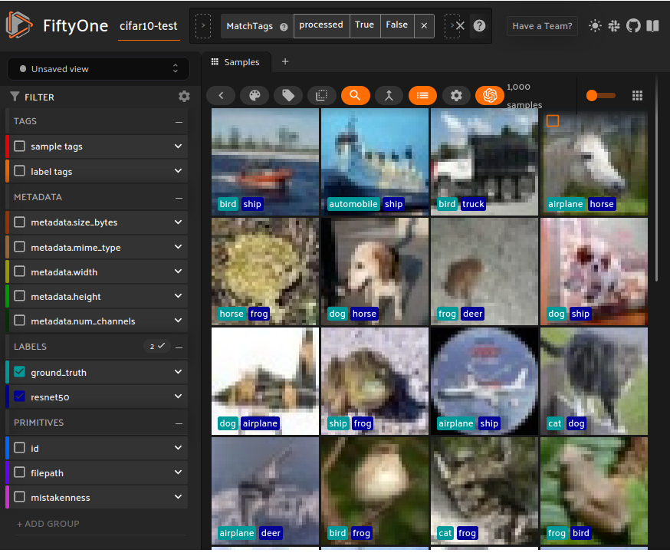
Task: Open the tag samples tool
Action: (288, 96)
